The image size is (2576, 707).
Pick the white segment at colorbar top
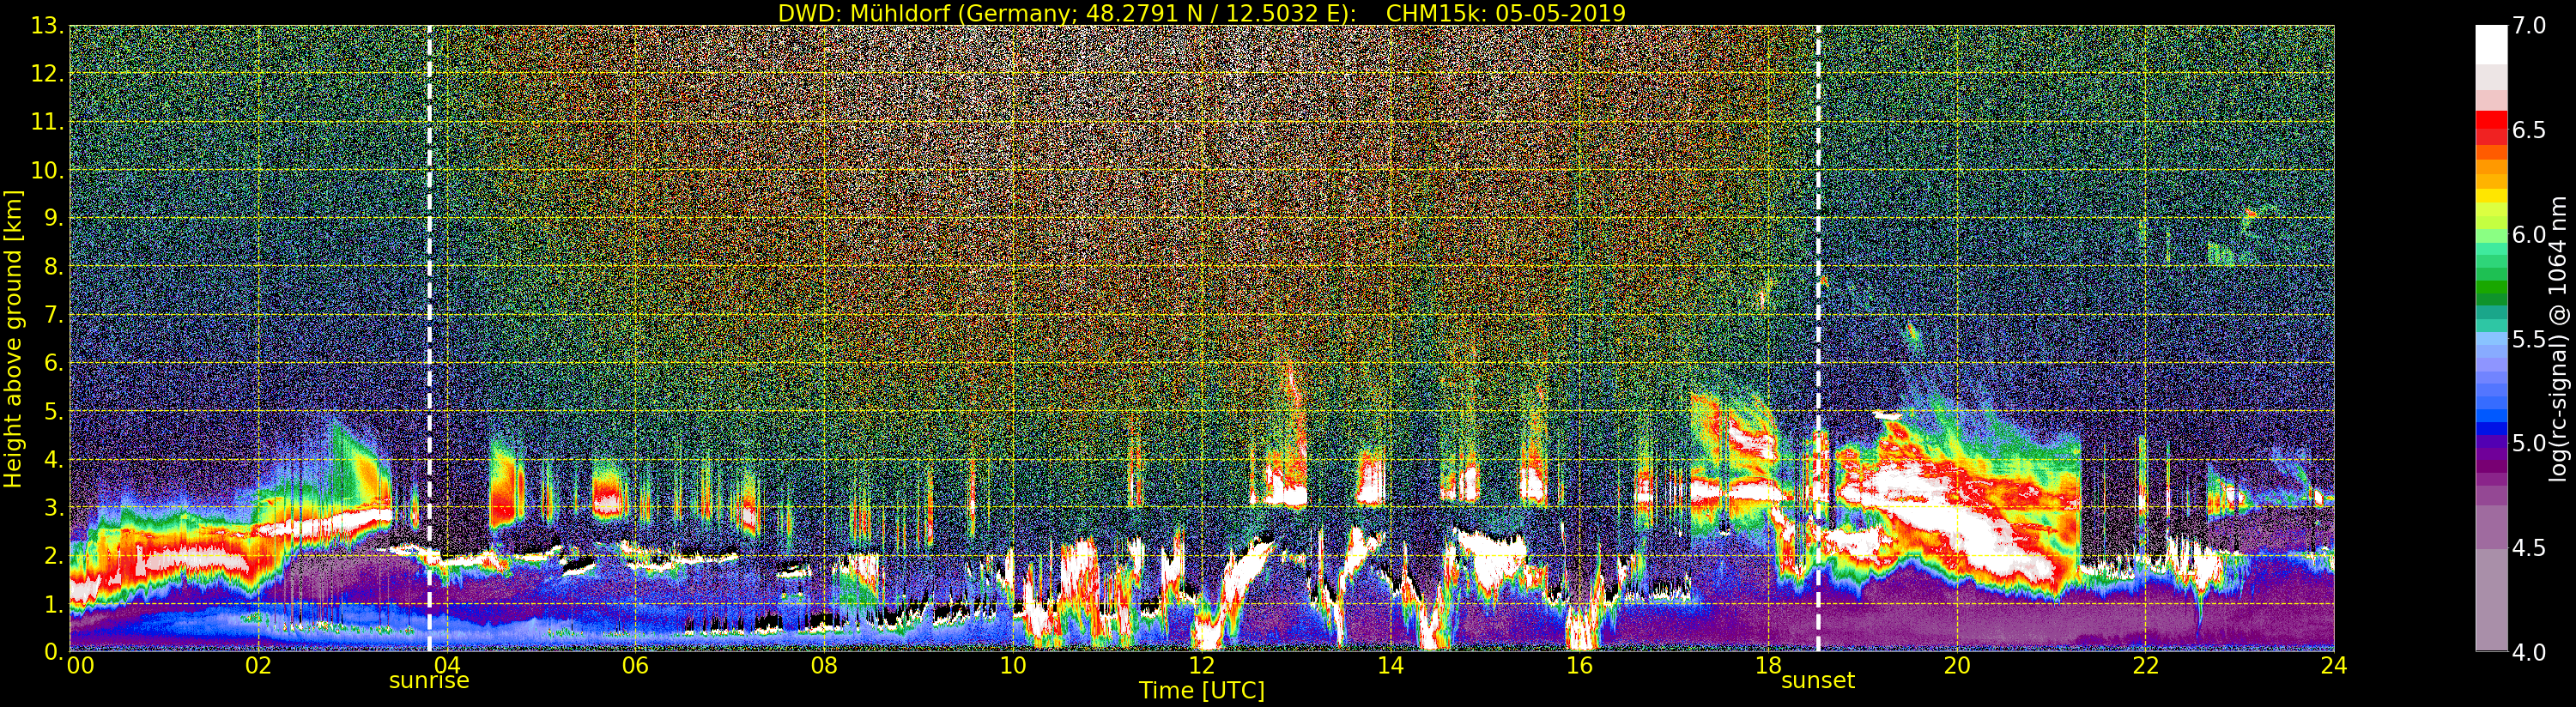point(2491,45)
